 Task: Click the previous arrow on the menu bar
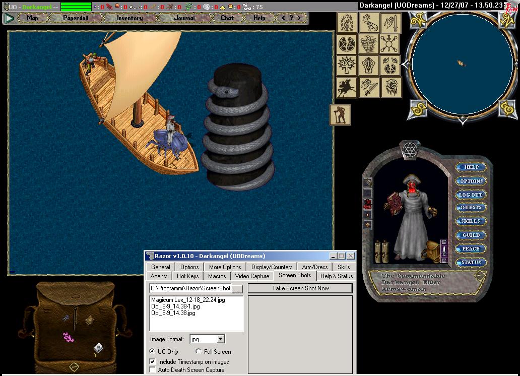(x=284, y=18)
